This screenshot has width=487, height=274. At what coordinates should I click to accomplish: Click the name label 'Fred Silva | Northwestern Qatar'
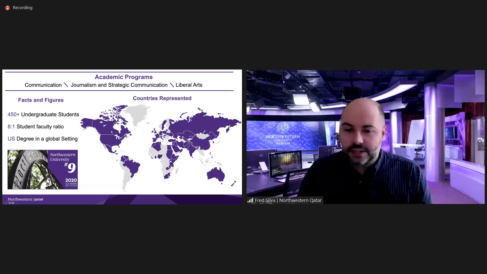pyautogui.click(x=288, y=200)
